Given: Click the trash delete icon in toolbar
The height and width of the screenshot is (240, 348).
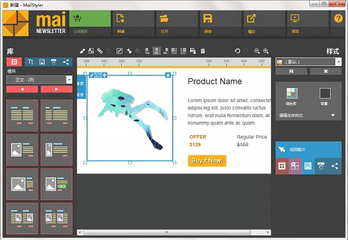Looking at the screenshot, I should pos(202,51).
